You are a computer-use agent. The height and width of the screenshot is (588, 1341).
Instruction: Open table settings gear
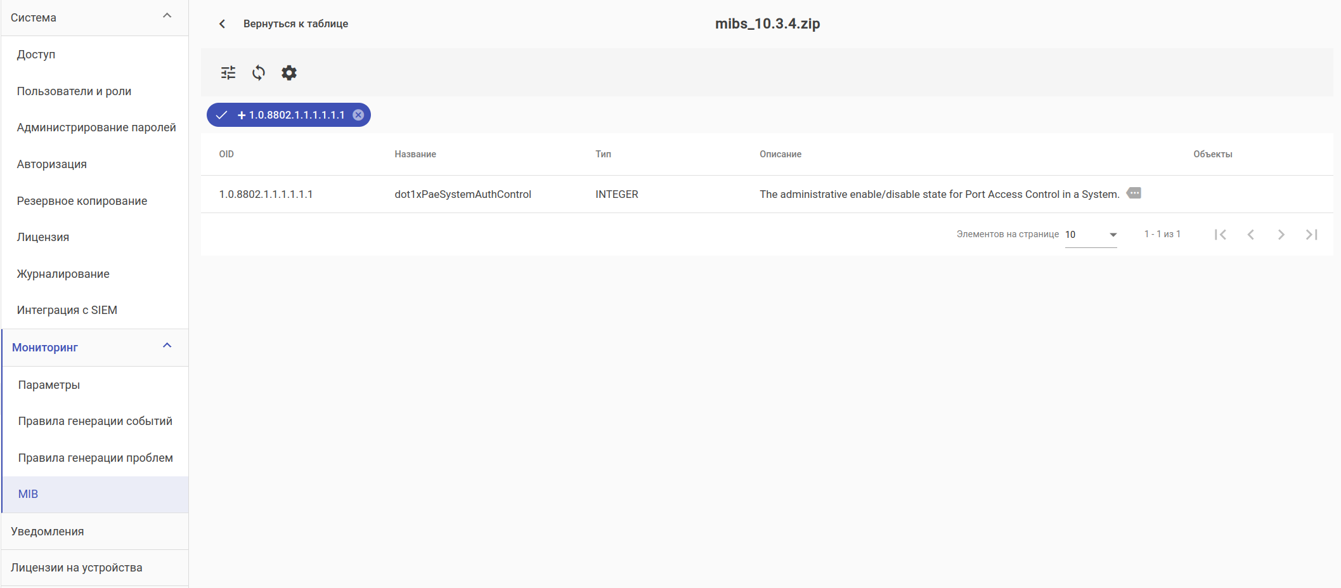click(x=289, y=73)
